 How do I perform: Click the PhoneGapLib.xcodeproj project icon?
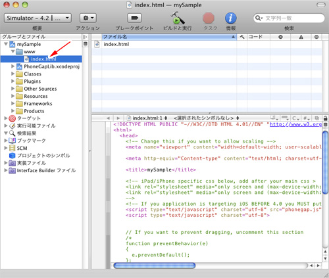click(19, 66)
